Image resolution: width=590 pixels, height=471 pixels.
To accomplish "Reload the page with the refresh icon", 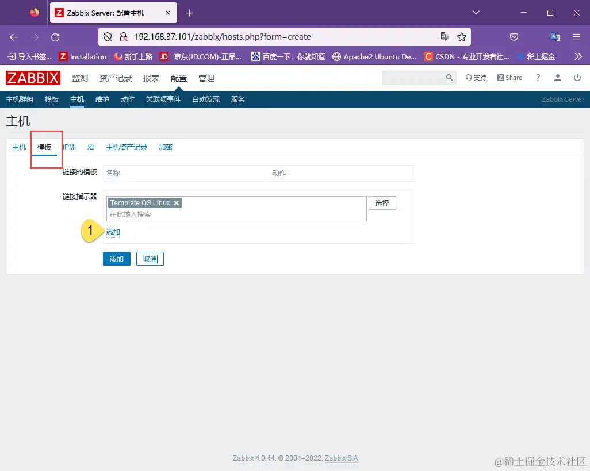I will tap(55, 36).
